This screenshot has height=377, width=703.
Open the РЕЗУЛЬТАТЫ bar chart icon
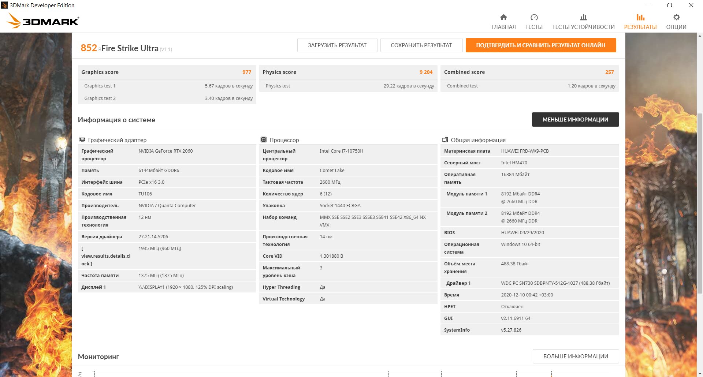(x=640, y=17)
